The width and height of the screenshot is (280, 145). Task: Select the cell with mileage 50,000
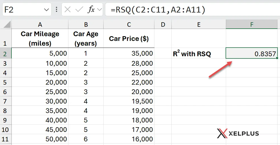pos(40,139)
